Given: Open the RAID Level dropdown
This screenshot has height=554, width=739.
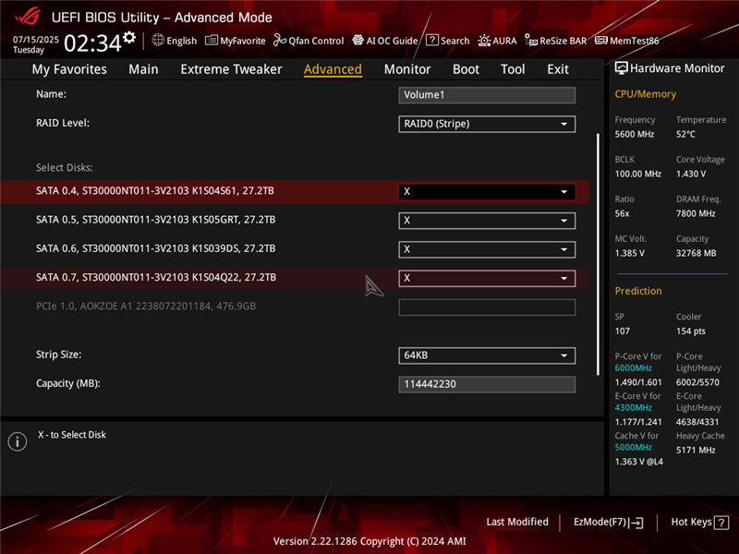Looking at the screenshot, I should click(487, 124).
